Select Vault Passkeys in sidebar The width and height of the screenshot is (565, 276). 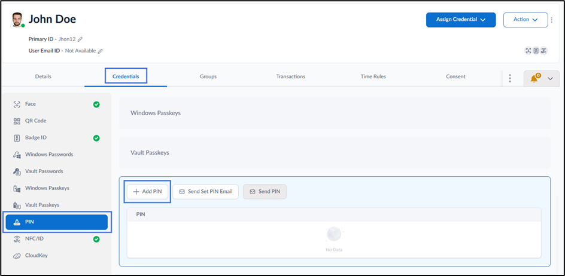(57, 205)
